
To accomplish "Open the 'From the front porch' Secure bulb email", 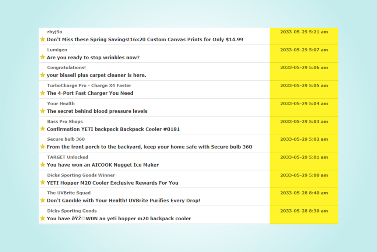I will tap(149, 147).
